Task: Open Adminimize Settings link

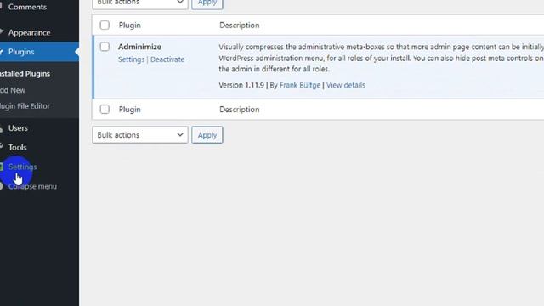Action: 131,59
